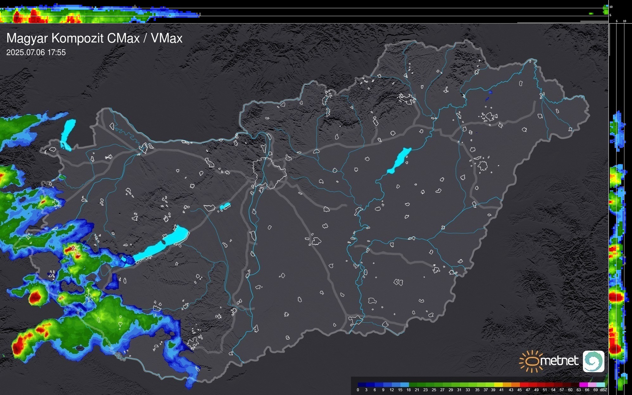Screen dimensions: 632x395
Task: Click the cyan 69 dBZ legend swatch
Action: click(x=600, y=385)
